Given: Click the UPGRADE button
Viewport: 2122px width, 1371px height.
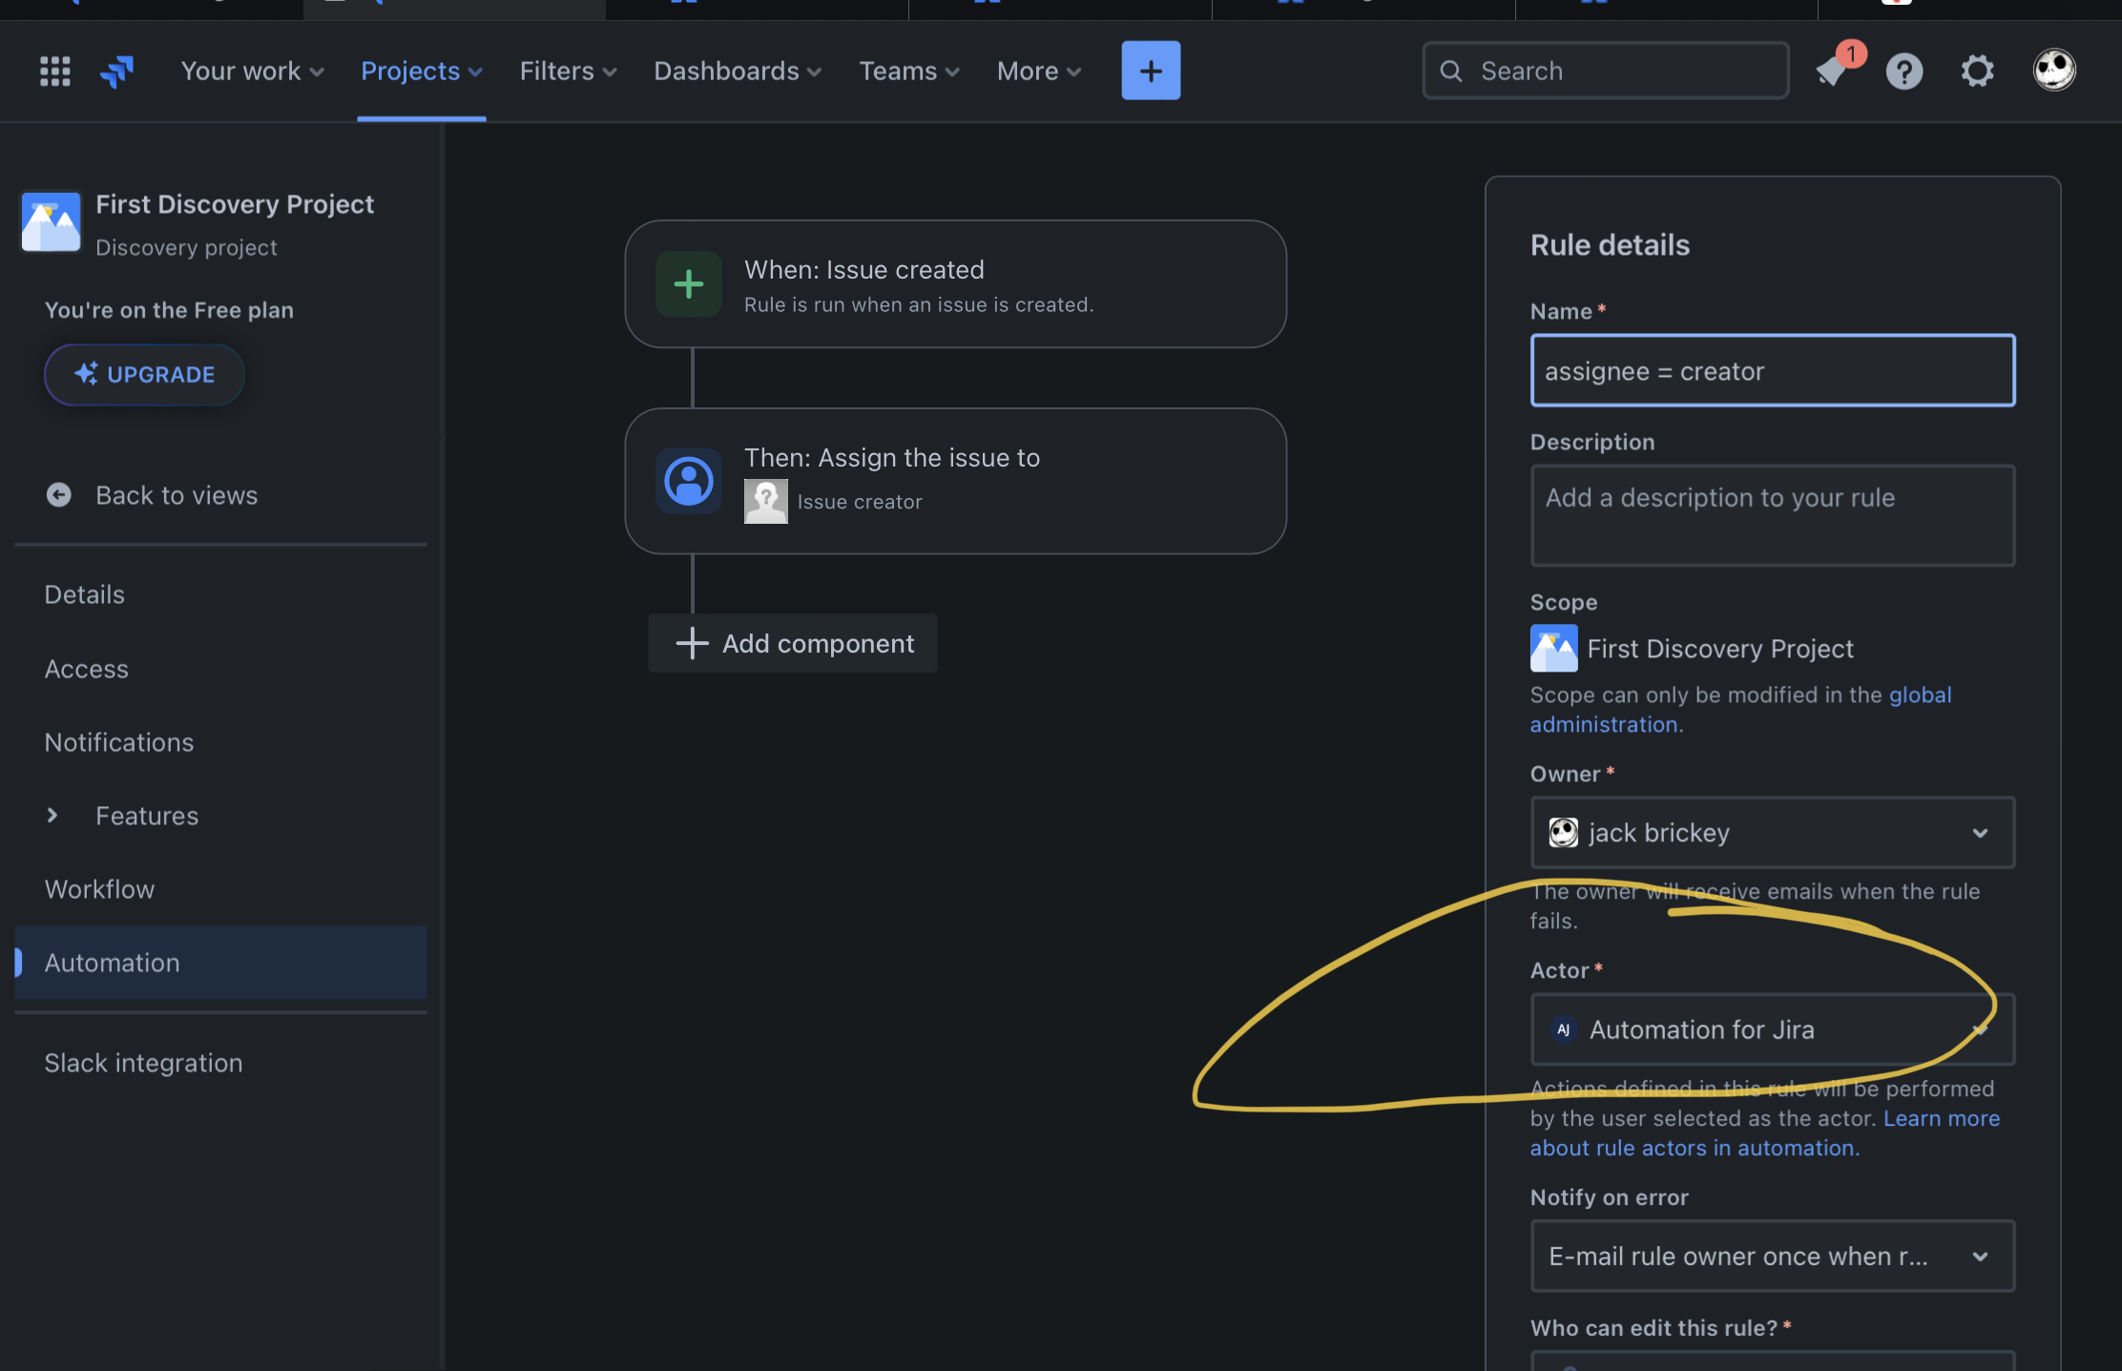Looking at the screenshot, I should pos(144,375).
